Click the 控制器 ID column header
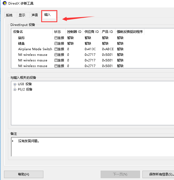 (x=74, y=32)
